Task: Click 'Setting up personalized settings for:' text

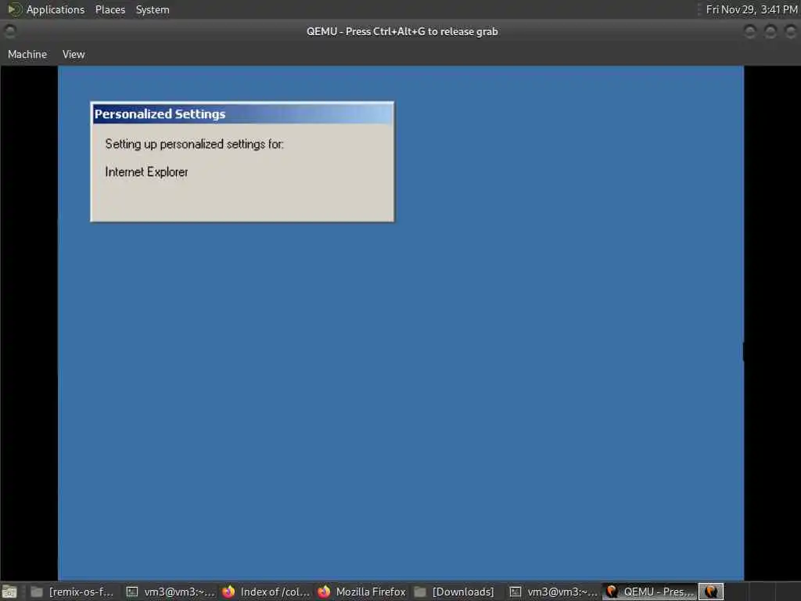Action: coord(195,144)
